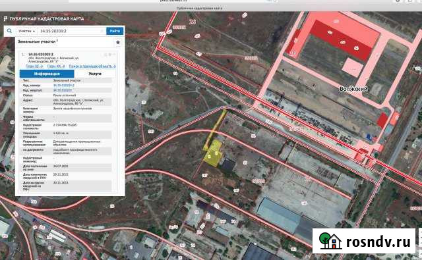Click the large dark red parcel on the map
The height and width of the screenshot is (260, 422).
click(x=342, y=40)
